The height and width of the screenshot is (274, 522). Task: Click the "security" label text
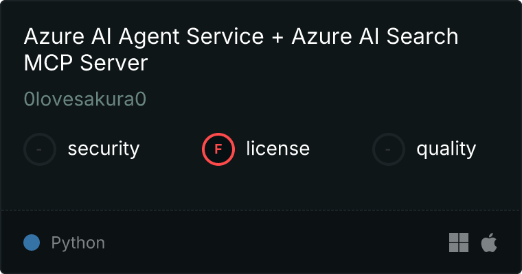point(104,149)
